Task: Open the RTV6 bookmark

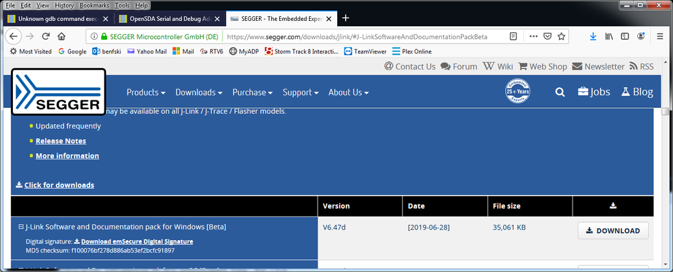Action: [212, 51]
